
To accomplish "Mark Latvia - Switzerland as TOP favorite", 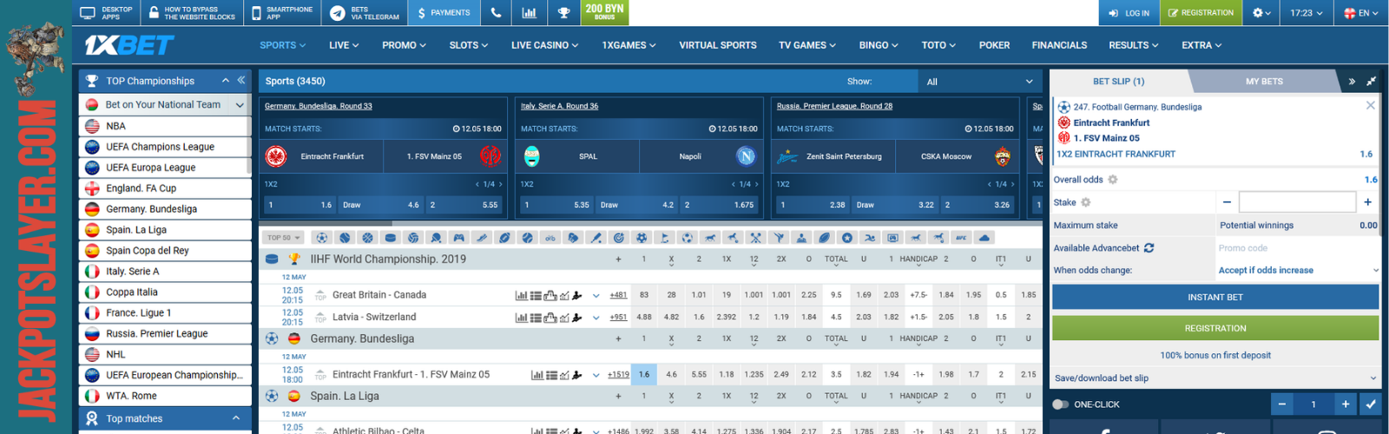I will 320,318.
